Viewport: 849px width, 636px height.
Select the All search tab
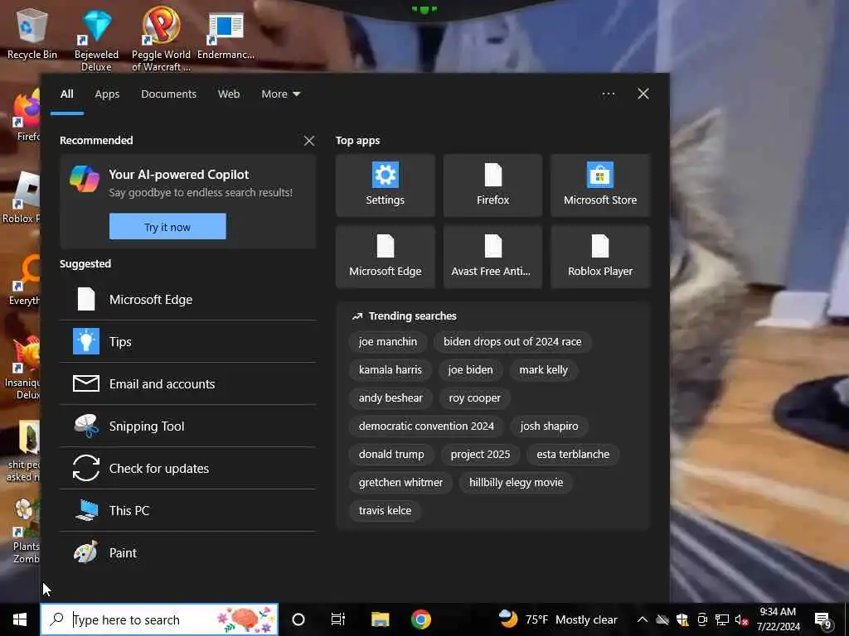(66, 94)
